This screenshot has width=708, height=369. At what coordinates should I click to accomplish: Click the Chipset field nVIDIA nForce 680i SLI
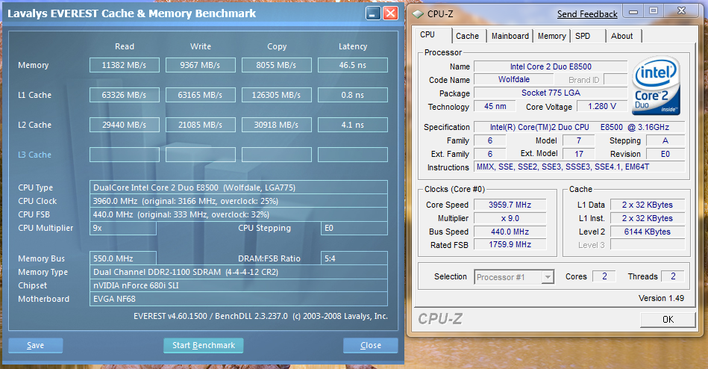[x=239, y=285]
